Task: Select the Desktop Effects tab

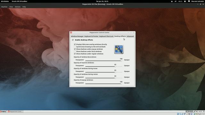Action: (120, 36)
